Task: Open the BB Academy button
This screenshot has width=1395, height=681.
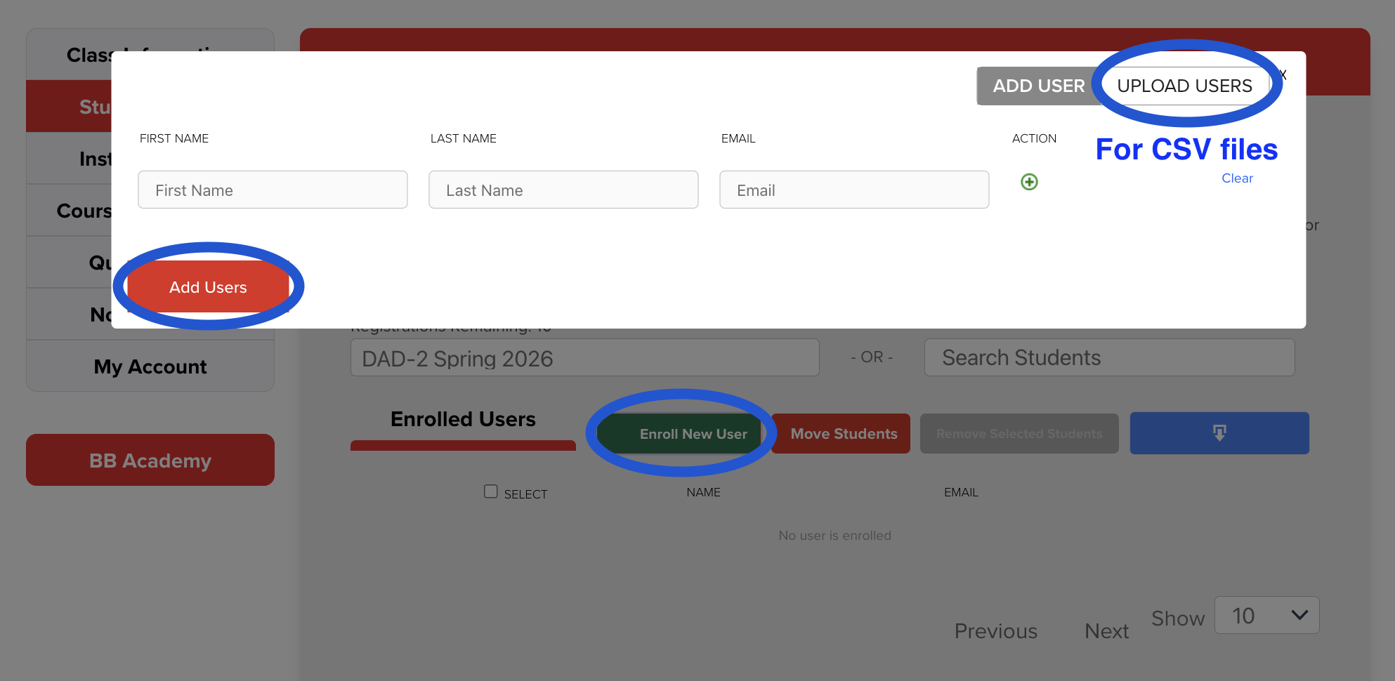Action: pyautogui.click(x=150, y=460)
